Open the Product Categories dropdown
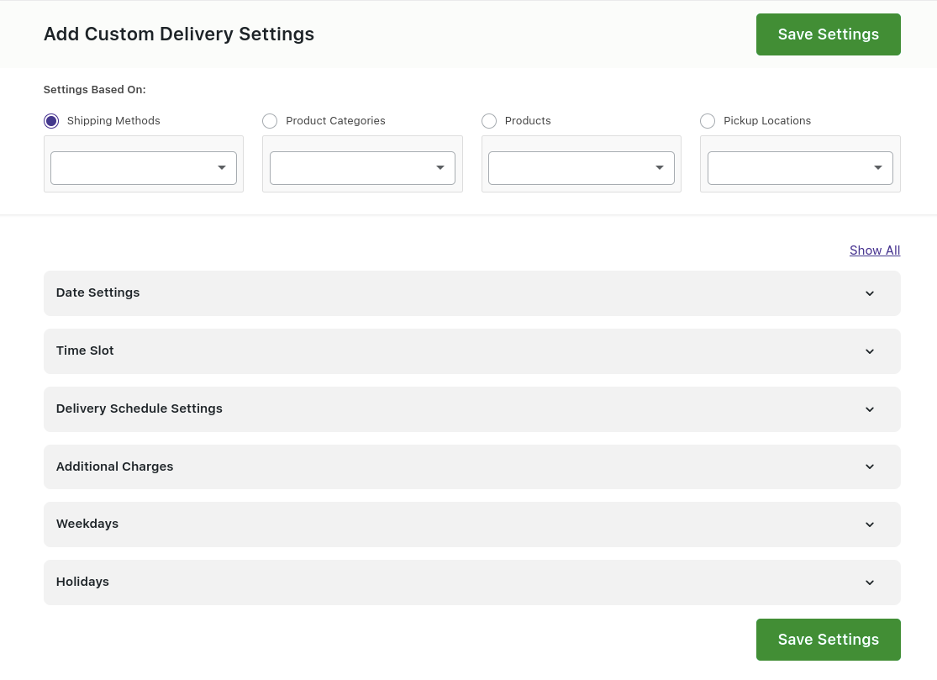937x680 pixels. [362, 168]
